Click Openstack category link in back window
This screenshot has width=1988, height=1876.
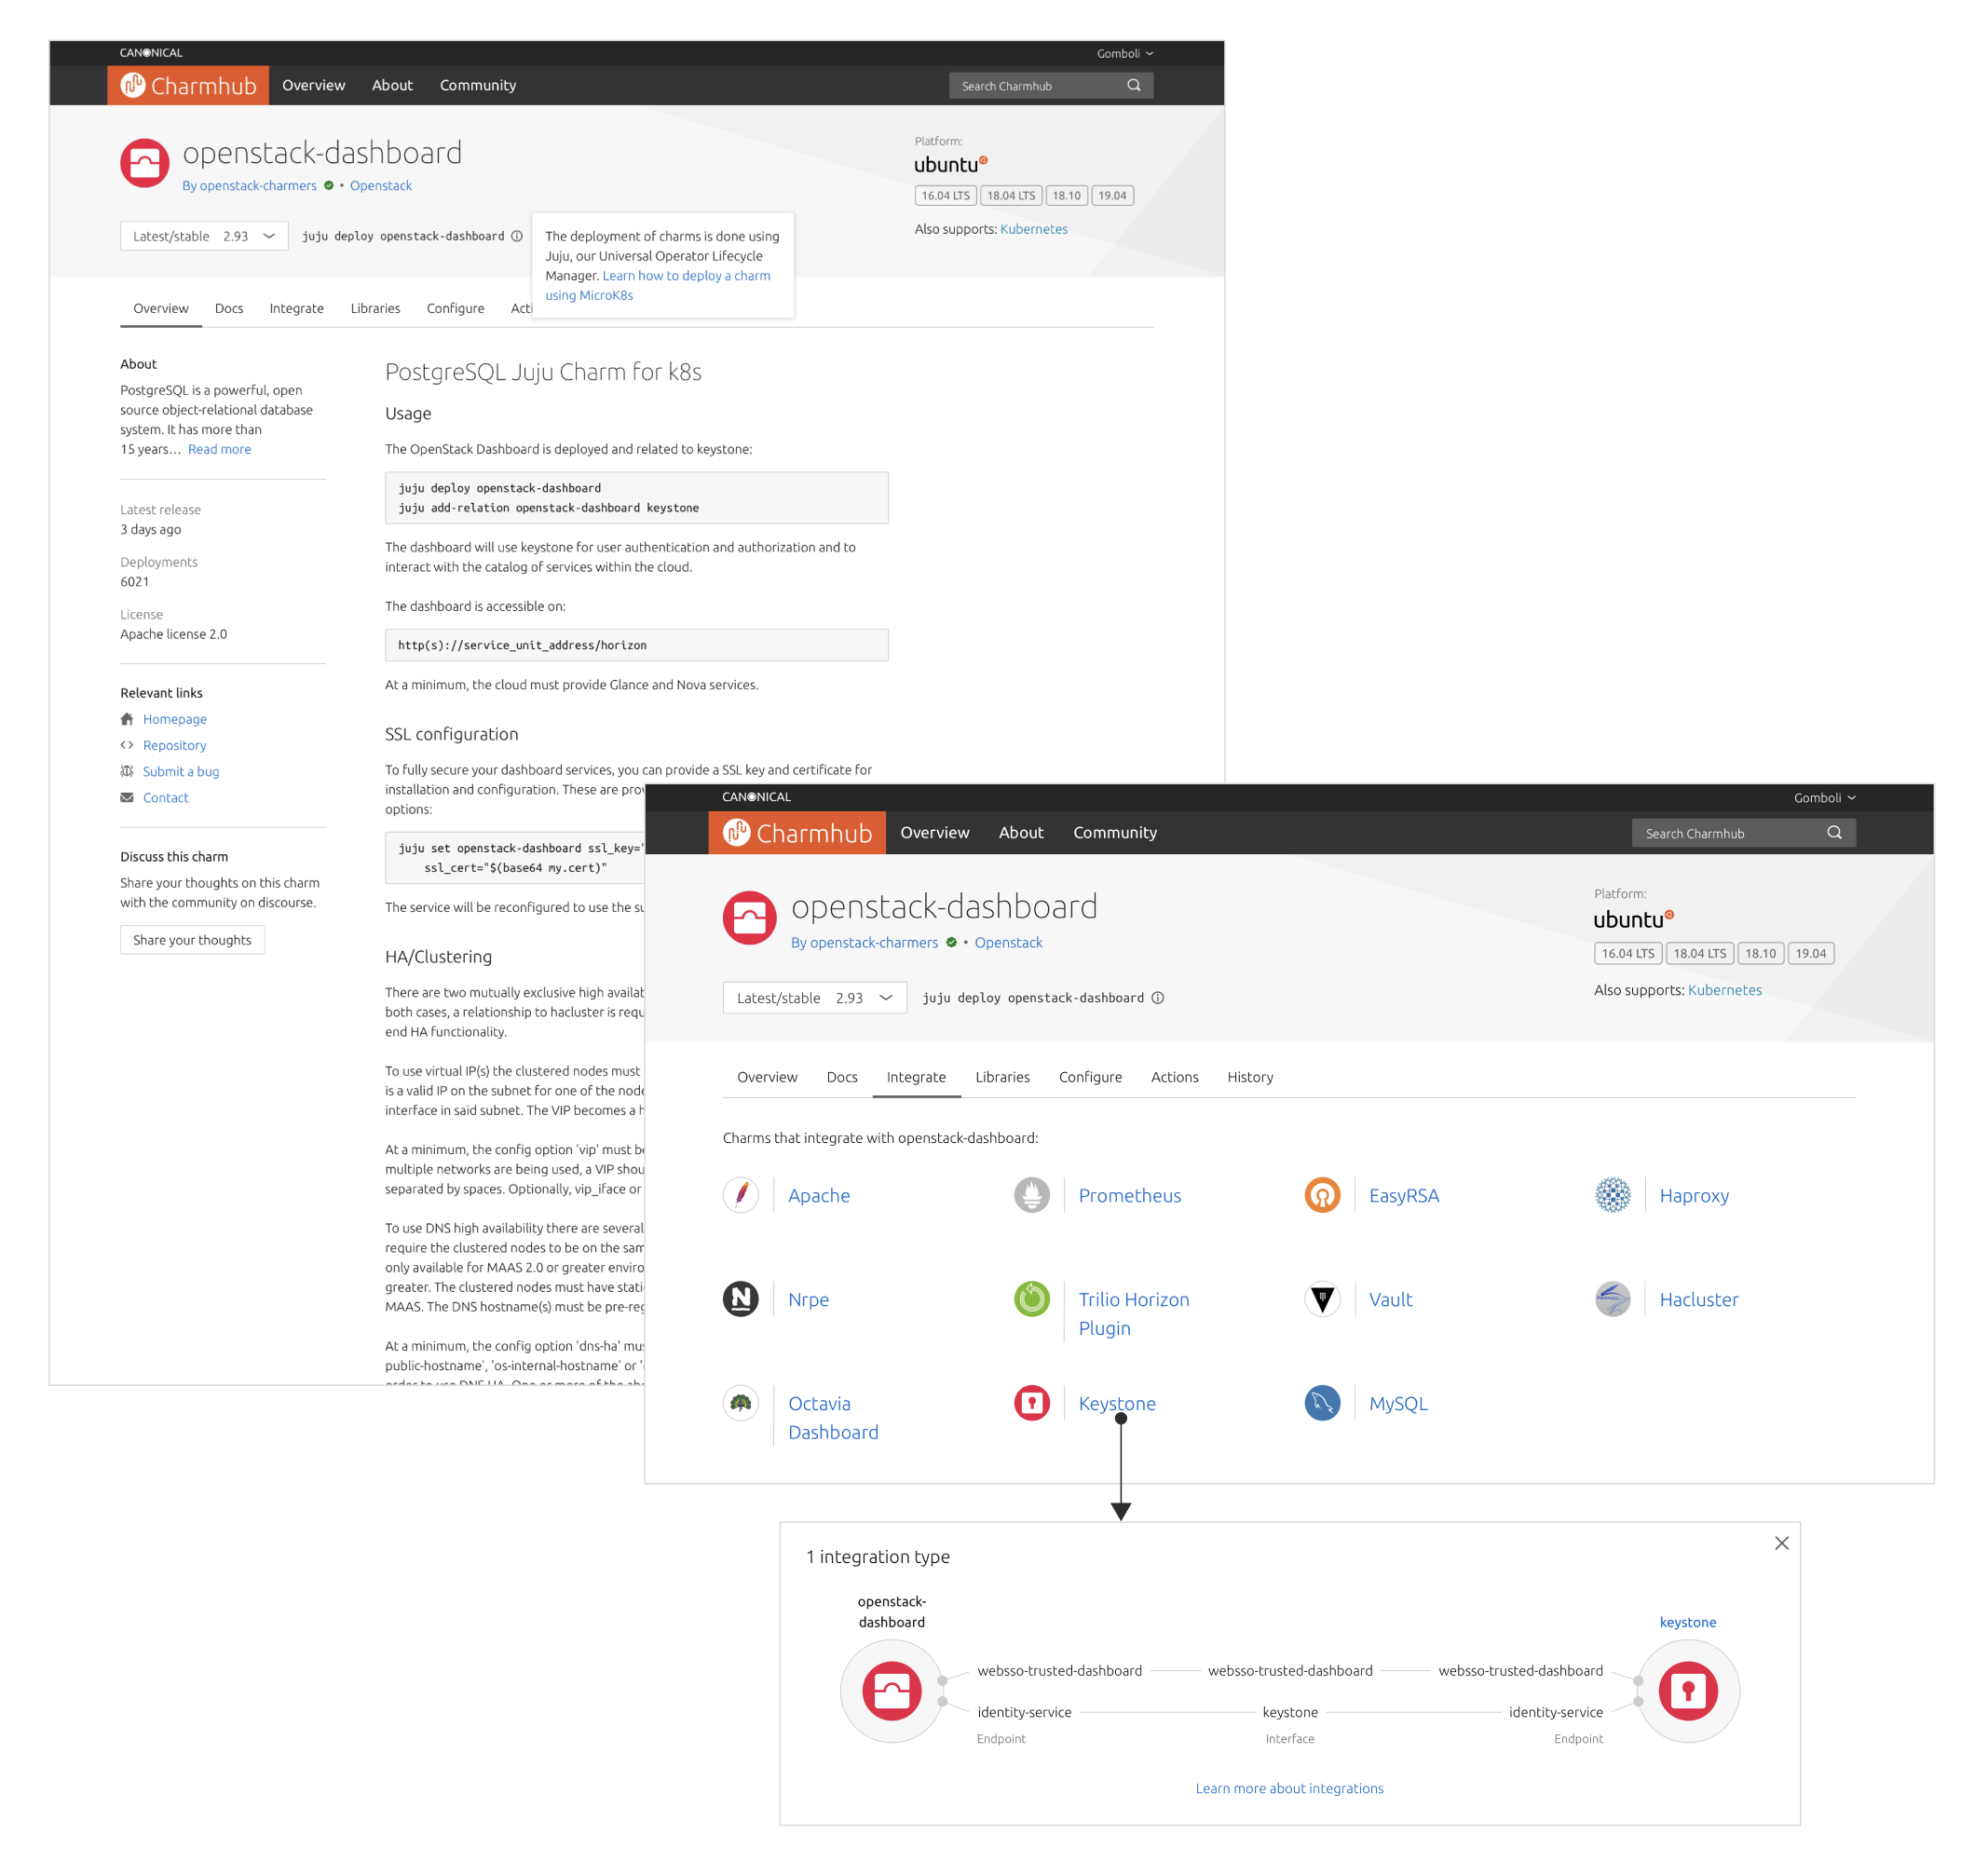[380, 185]
